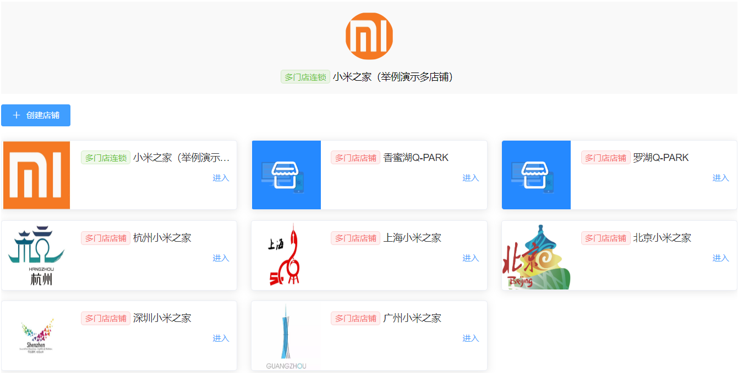Click the green 多门店连锁 tag in header
This screenshot has height=373, width=738.
(x=305, y=77)
